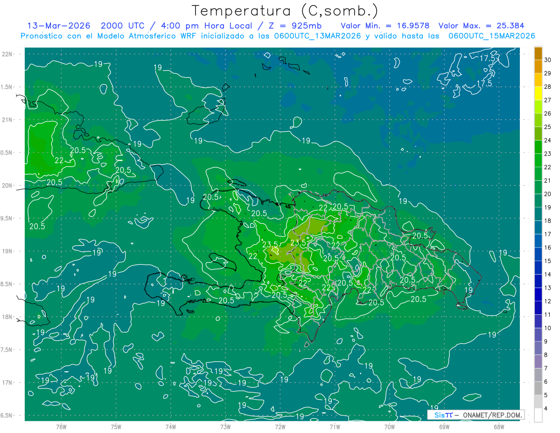Click the '1.5N' latitude tick label
Screen dimensions: 560x433
coord(7,87)
